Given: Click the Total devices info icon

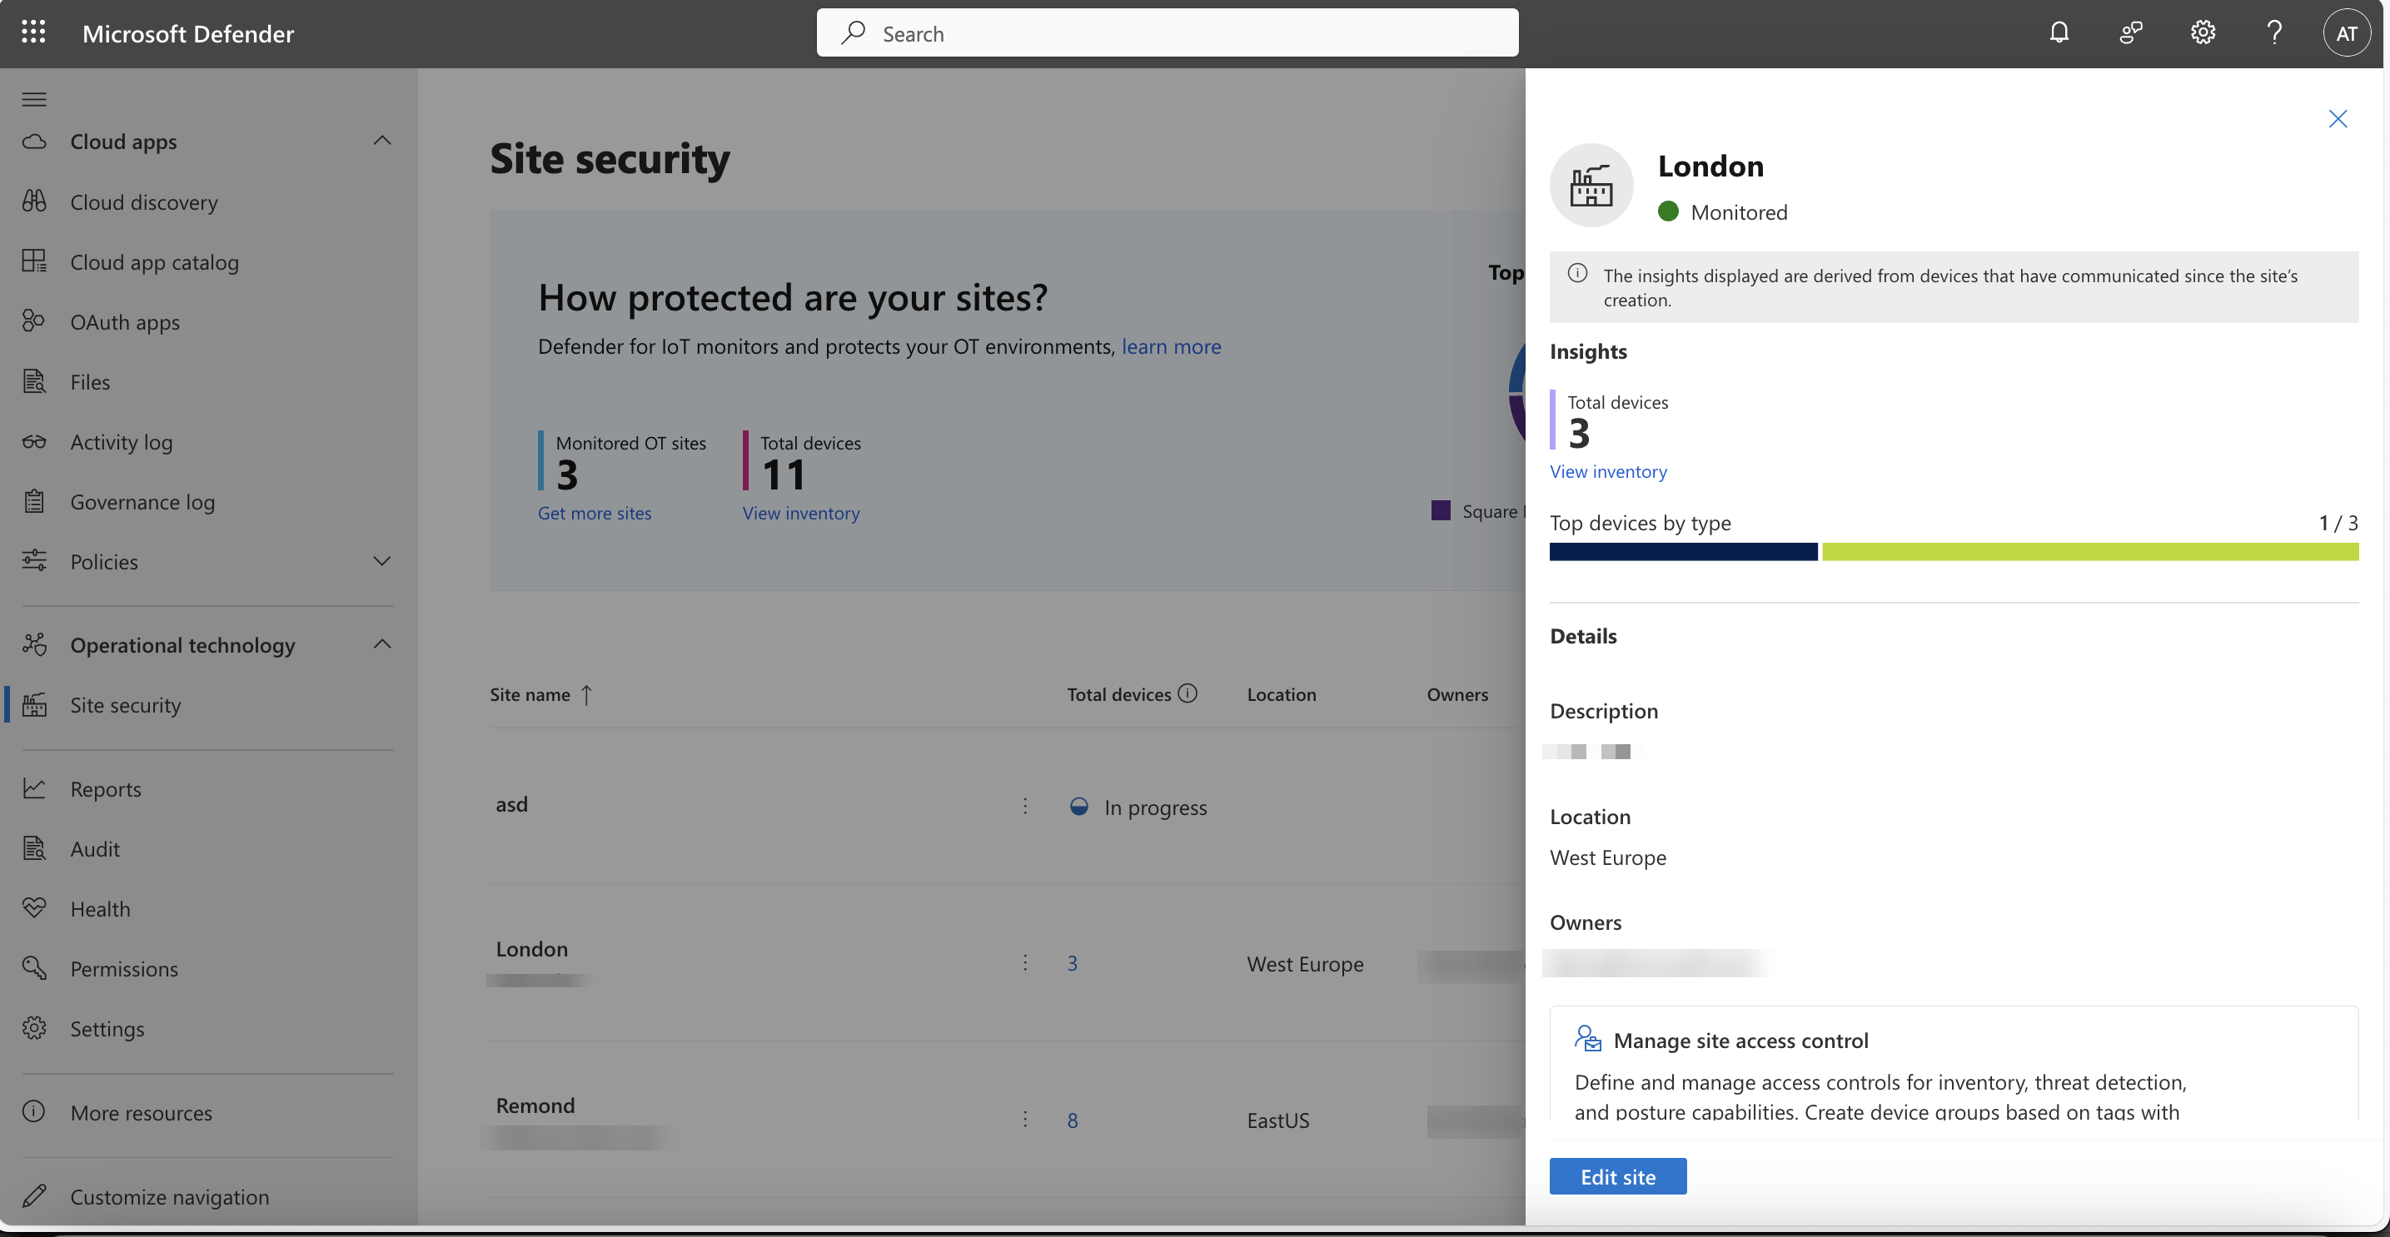Looking at the screenshot, I should (x=1188, y=693).
